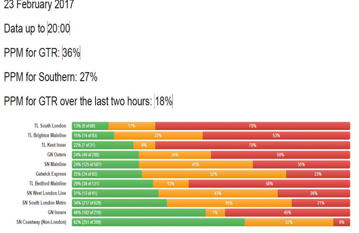Click the red 70% TL Kent Inner segment
Image resolution: width=359 pixels, height=233 pixels.
pyautogui.click(x=252, y=145)
